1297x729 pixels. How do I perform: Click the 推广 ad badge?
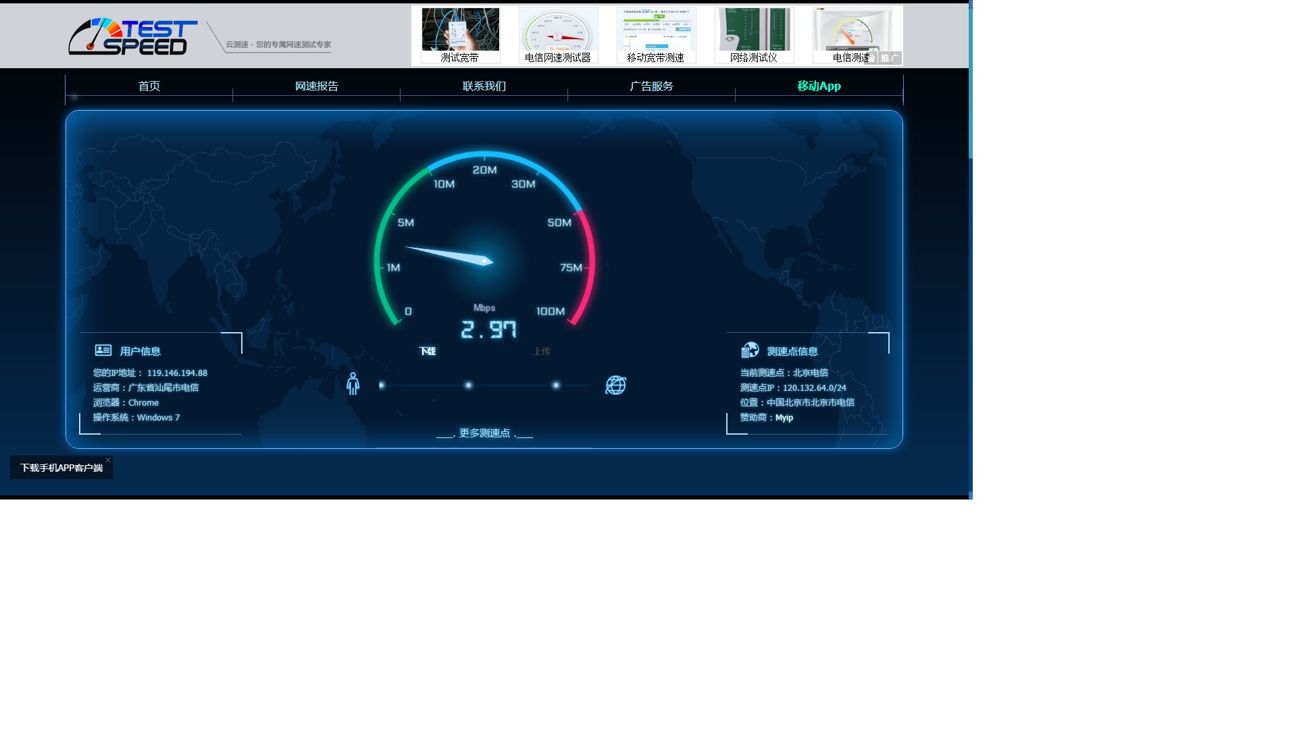click(x=889, y=58)
